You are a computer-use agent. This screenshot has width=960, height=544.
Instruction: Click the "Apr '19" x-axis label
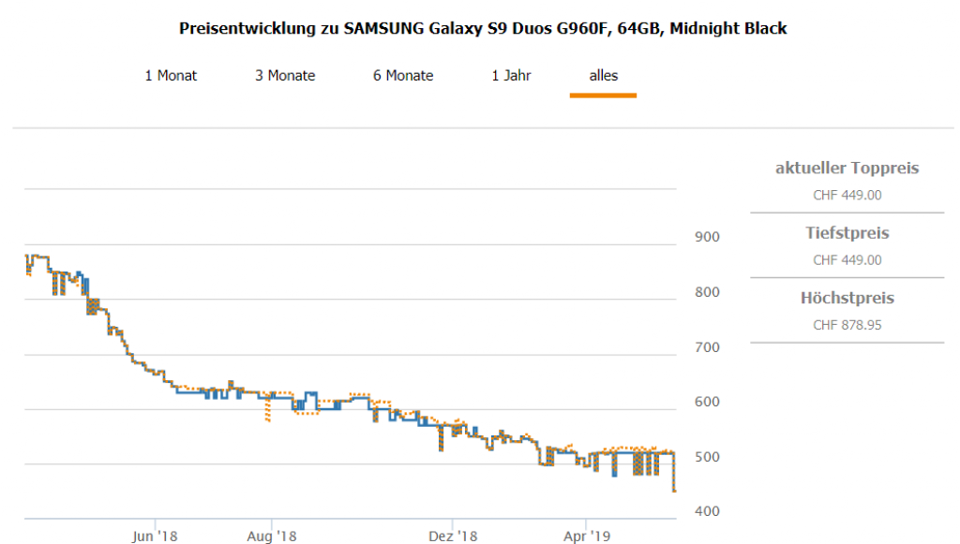[586, 537]
